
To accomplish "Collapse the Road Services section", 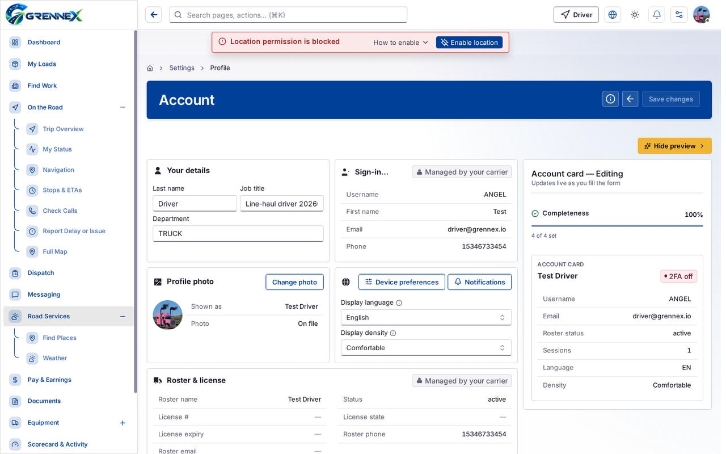I will [123, 316].
